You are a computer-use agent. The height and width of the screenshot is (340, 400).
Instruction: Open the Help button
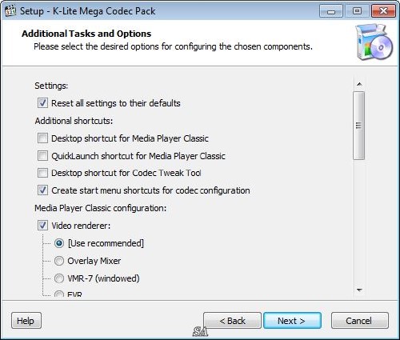tap(26, 321)
